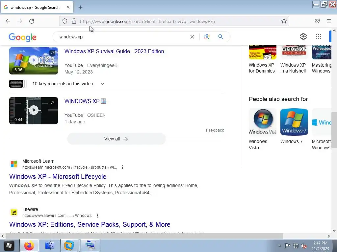Expand 10 key moments in this video

click(x=102, y=84)
